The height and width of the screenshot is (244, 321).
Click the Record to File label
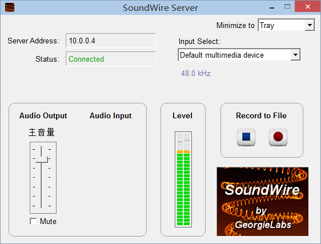[261, 115]
